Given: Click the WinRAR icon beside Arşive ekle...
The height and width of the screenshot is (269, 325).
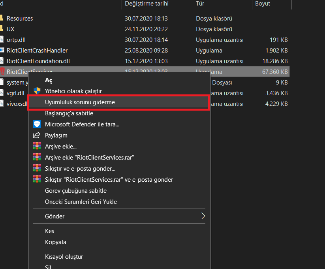Looking at the screenshot, I should point(37,146).
